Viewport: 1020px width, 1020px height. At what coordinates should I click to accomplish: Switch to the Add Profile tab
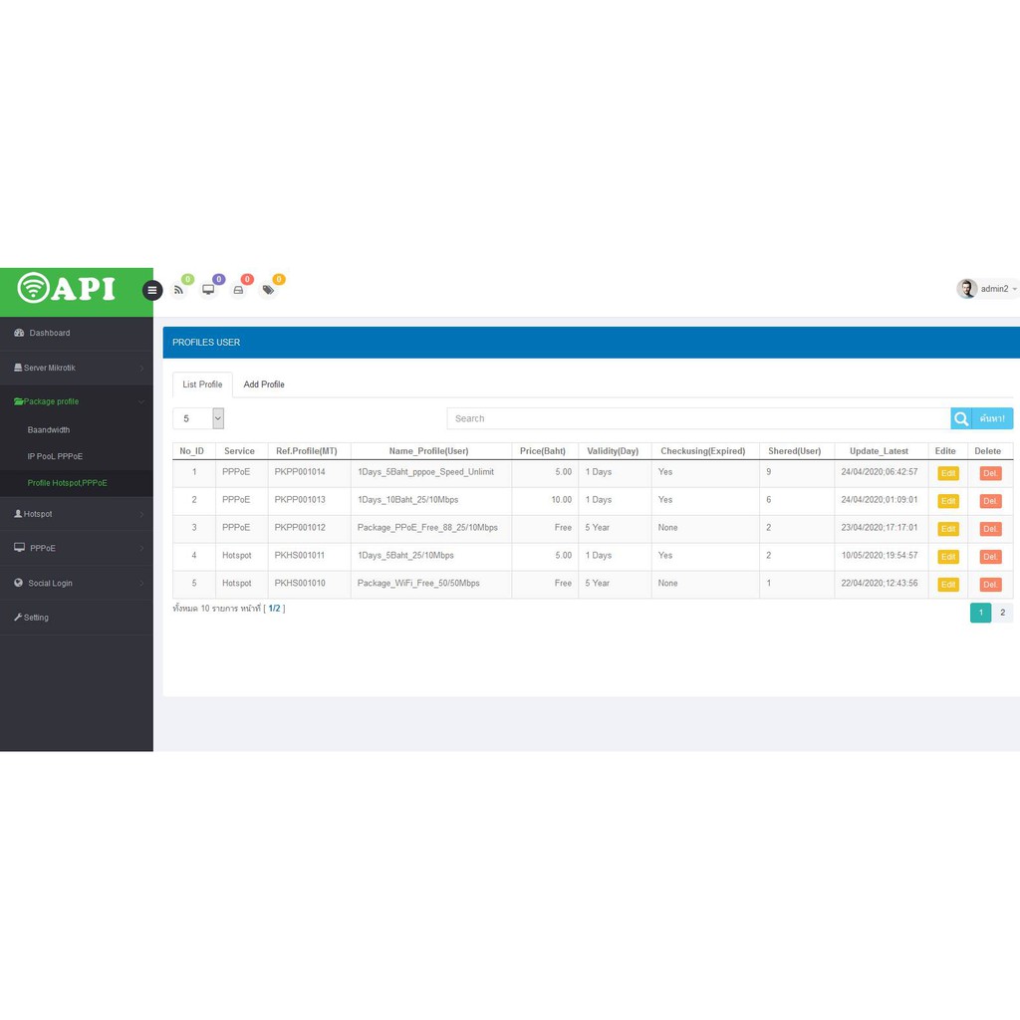point(264,384)
